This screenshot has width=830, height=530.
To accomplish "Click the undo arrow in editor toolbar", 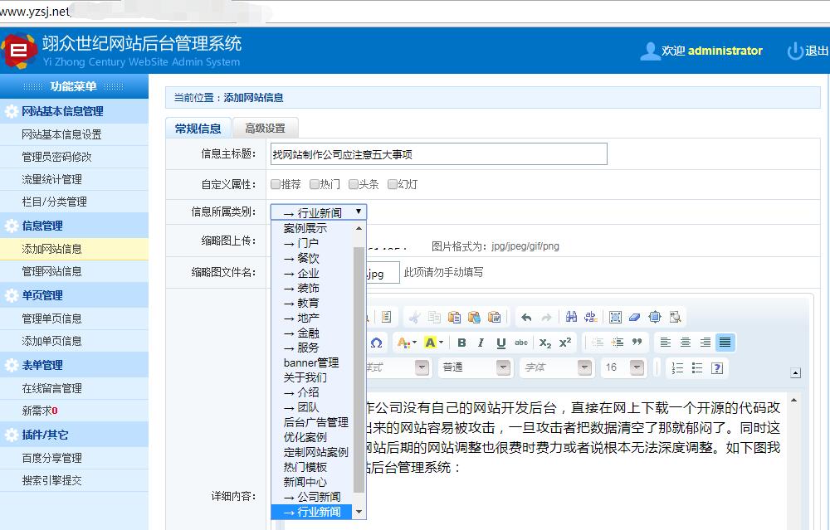I will pos(526,317).
